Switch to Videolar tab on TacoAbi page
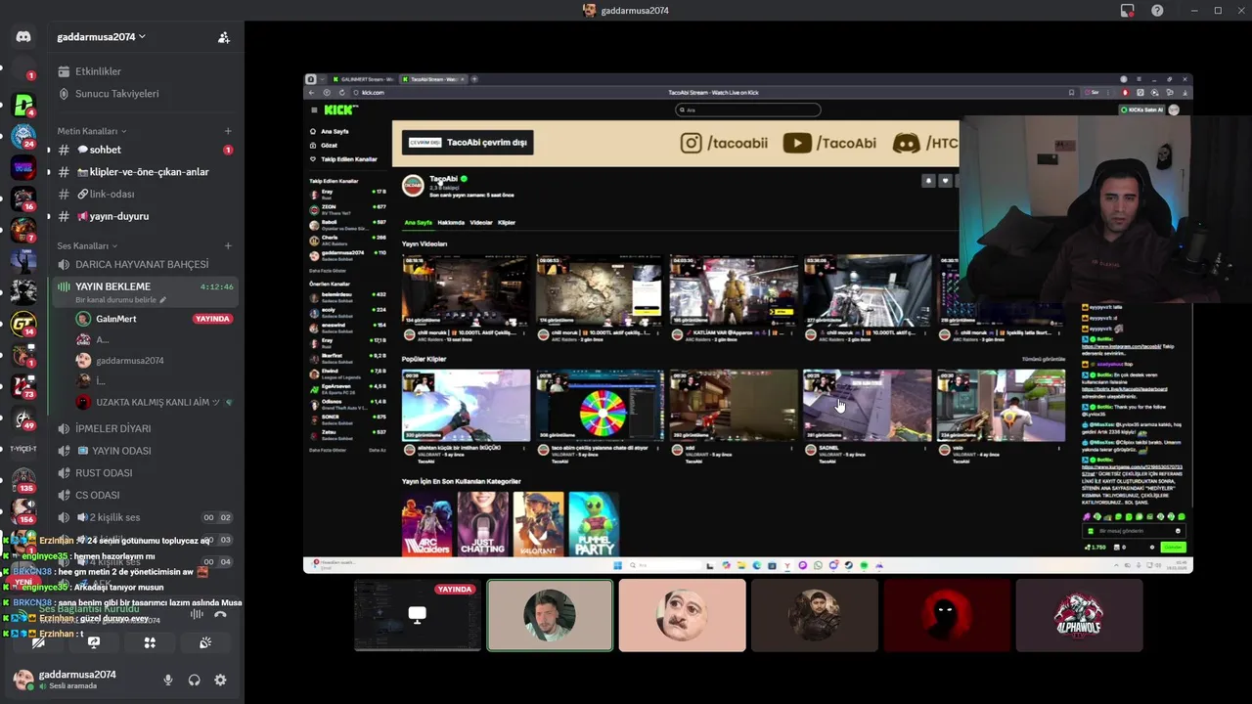Screen dimensions: 1252x704 point(481,223)
